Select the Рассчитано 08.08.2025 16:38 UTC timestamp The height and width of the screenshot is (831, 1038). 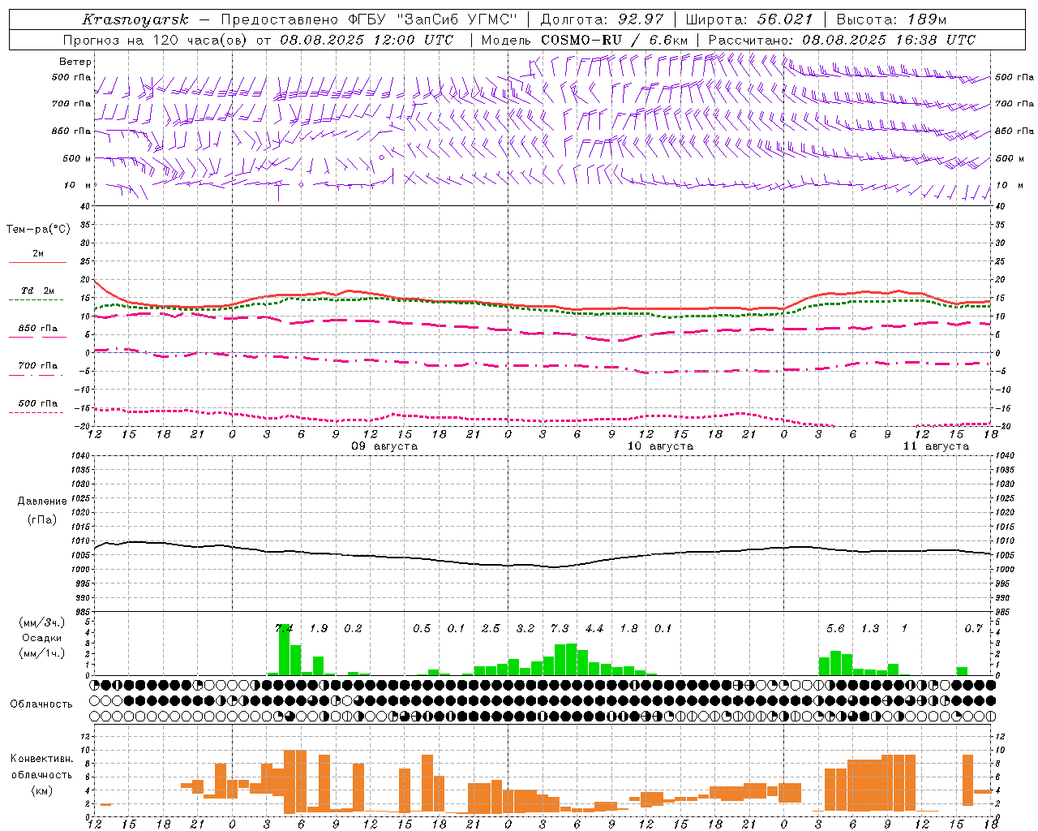click(842, 40)
